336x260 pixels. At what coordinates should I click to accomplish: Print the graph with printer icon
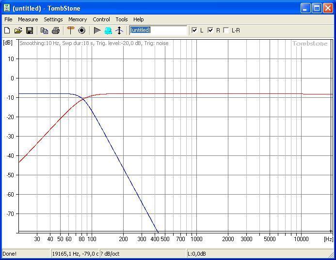pyautogui.click(x=56, y=31)
